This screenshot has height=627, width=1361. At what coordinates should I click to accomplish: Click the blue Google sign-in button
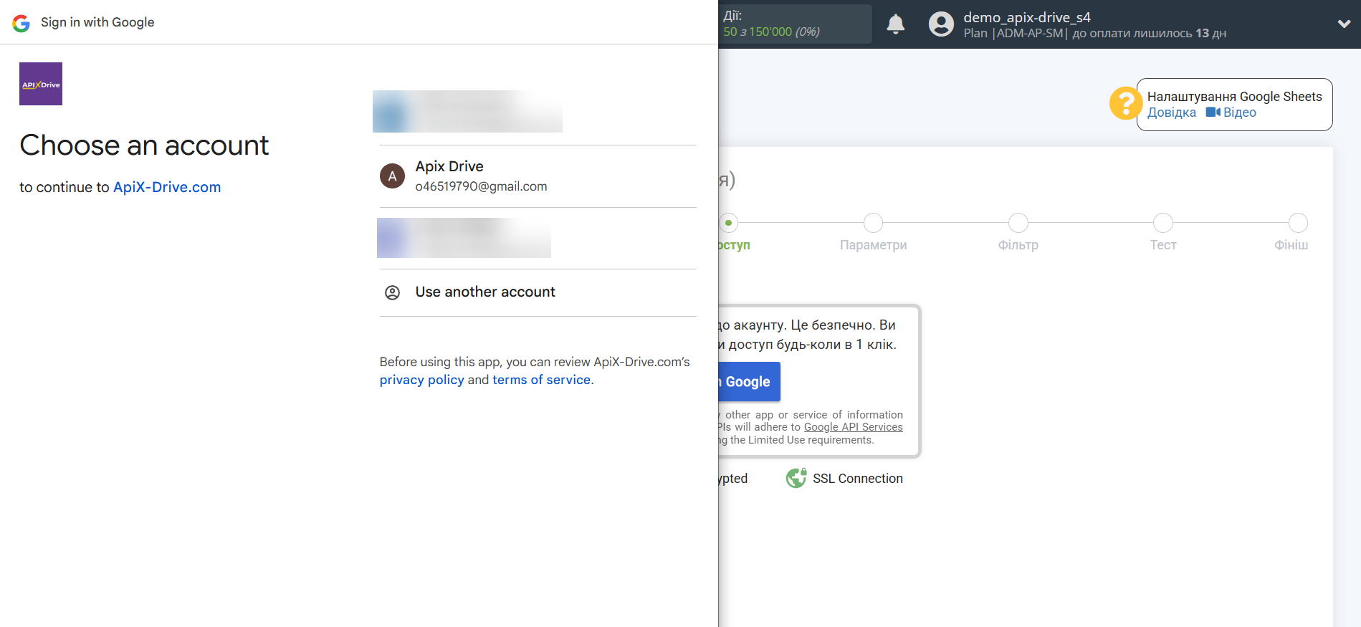[x=749, y=382]
